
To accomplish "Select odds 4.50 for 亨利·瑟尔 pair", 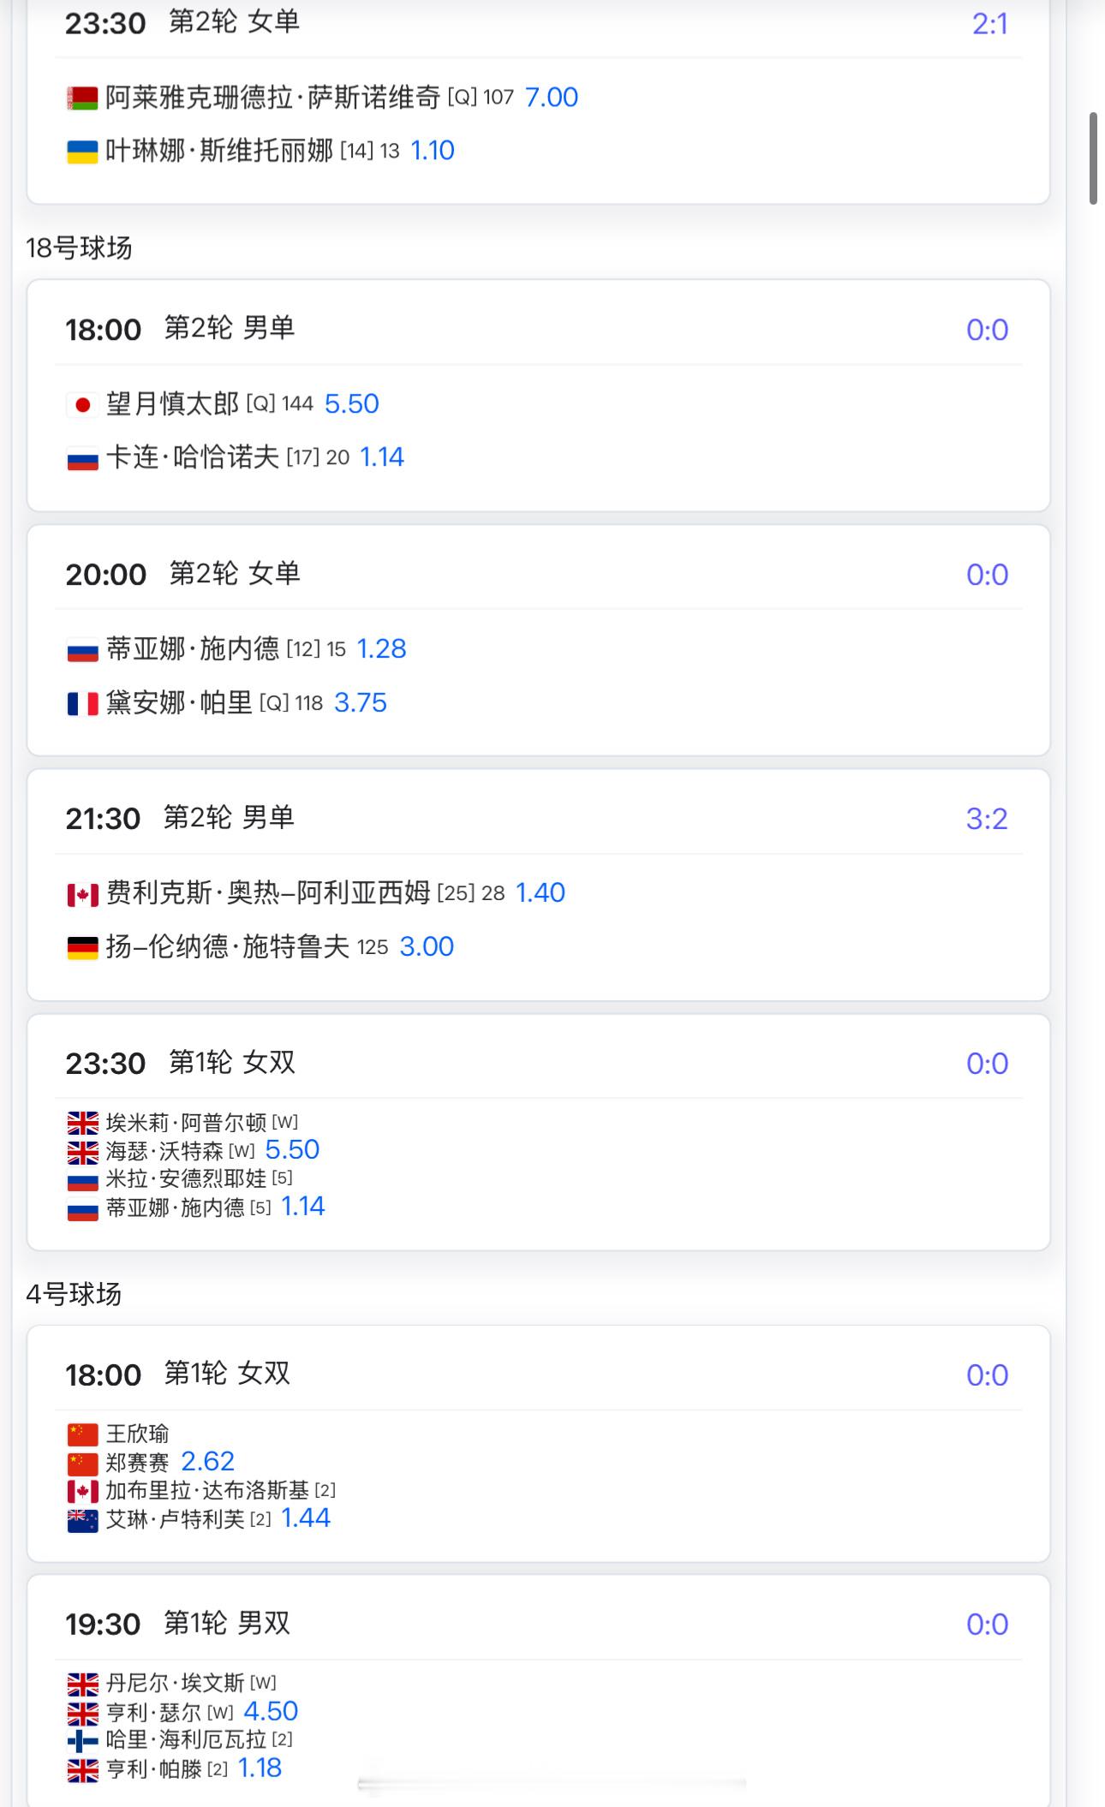I will (x=271, y=1711).
